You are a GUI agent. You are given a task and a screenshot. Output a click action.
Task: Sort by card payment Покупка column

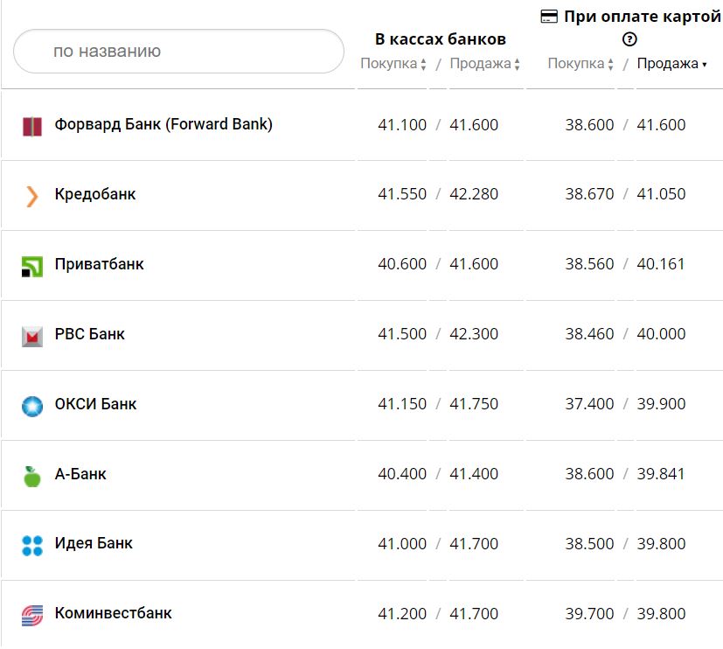click(580, 64)
